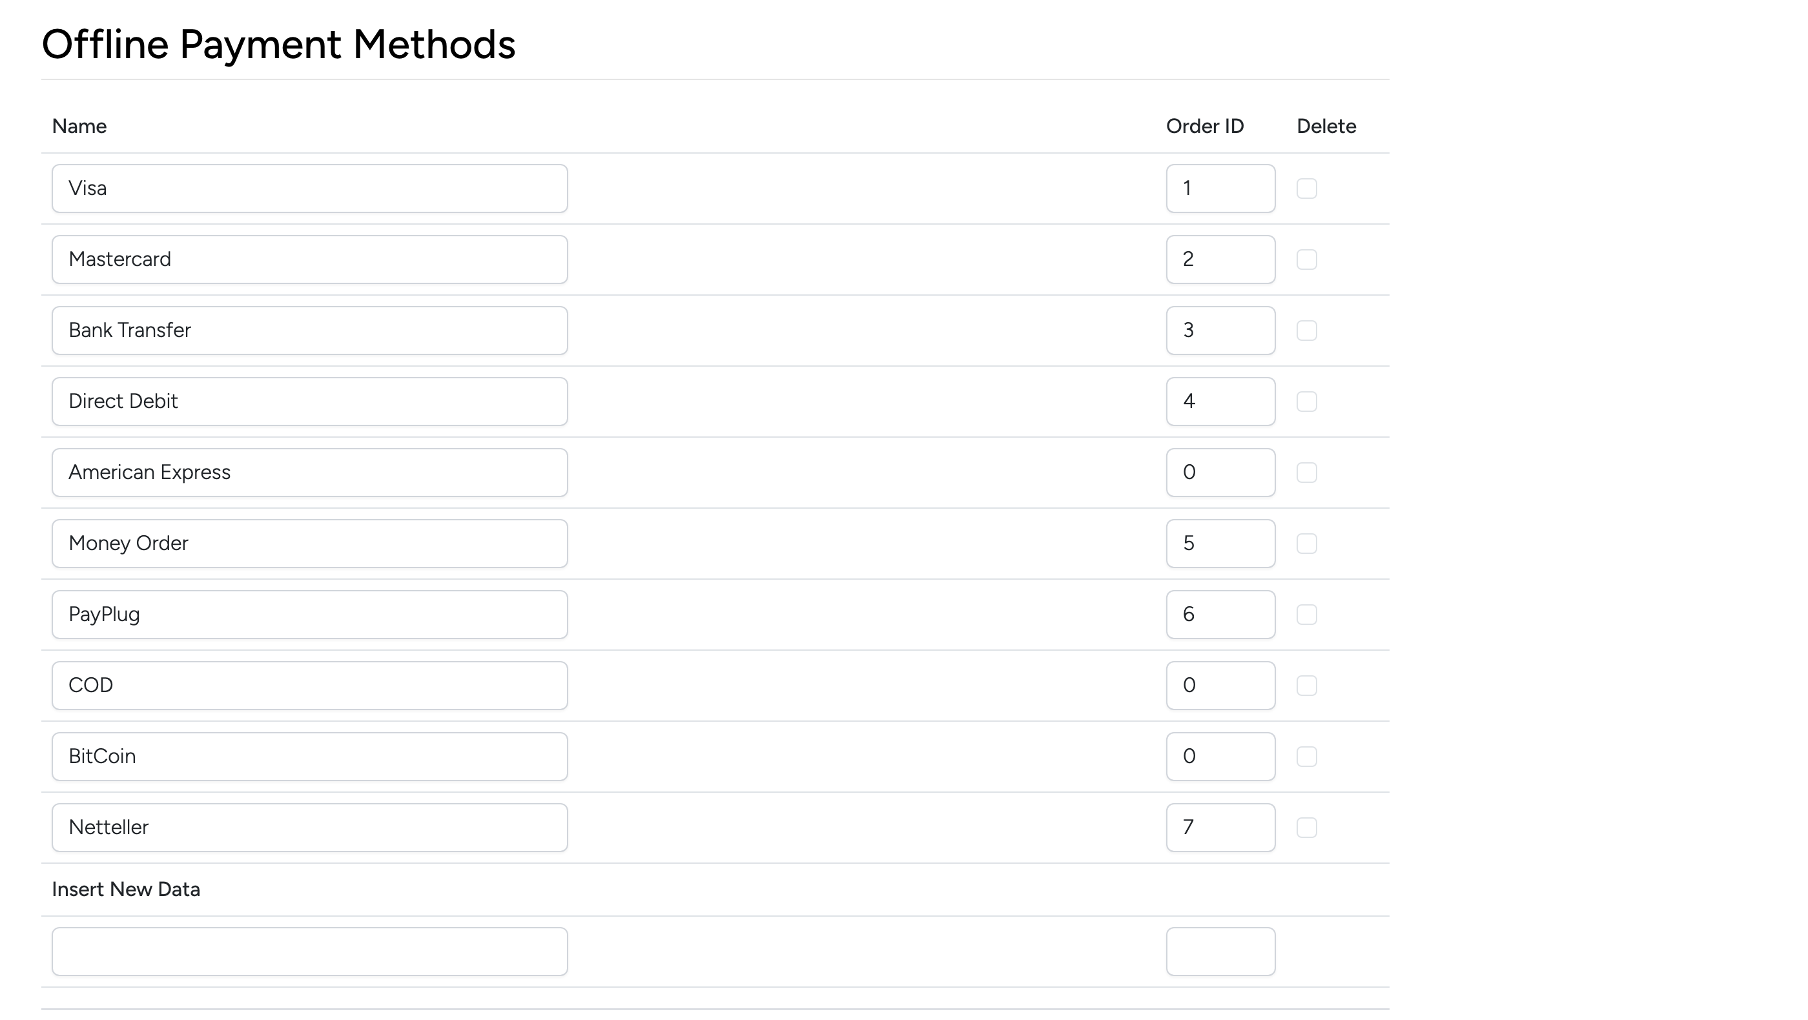Focus the empty new Order ID field
This screenshot has height=1020, width=1808.
(x=1220, y=952)
